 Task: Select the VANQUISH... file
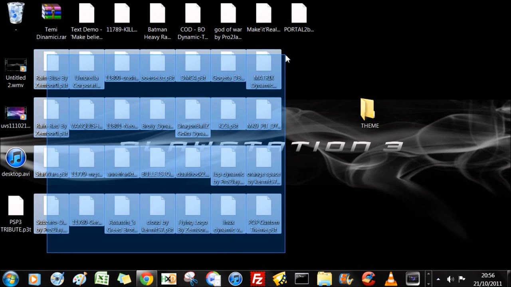click(87, 114)
